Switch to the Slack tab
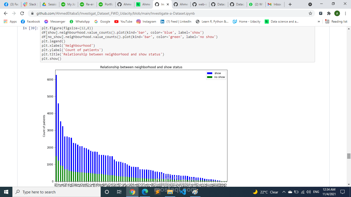 click(30, 4)
